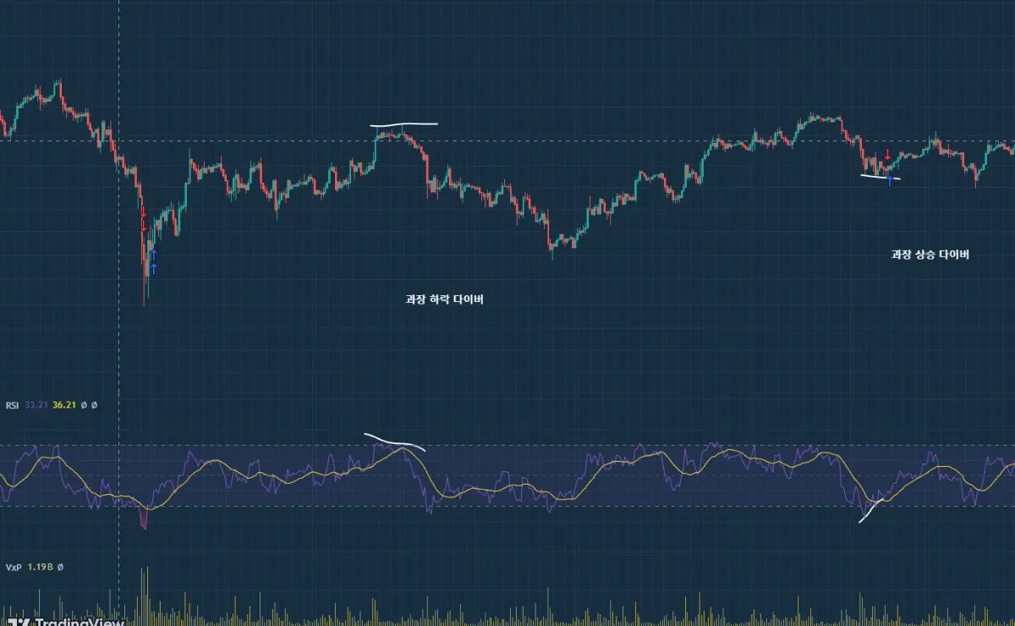
Task: Select the blue up arrows near the crash low
Action: (x=153, y=261)
